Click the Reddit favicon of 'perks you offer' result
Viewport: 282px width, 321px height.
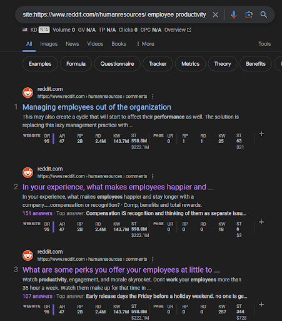(28, 255)
